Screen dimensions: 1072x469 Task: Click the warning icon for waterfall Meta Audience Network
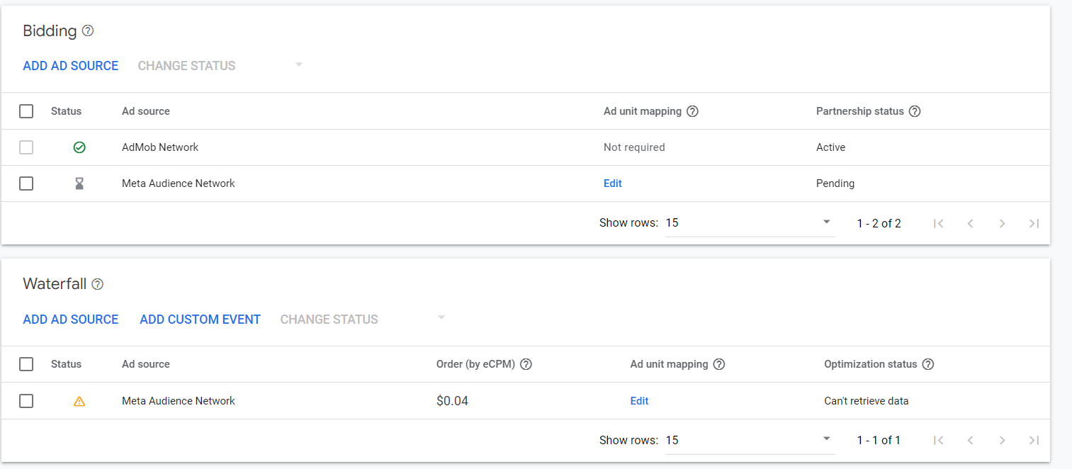point(79,401)
